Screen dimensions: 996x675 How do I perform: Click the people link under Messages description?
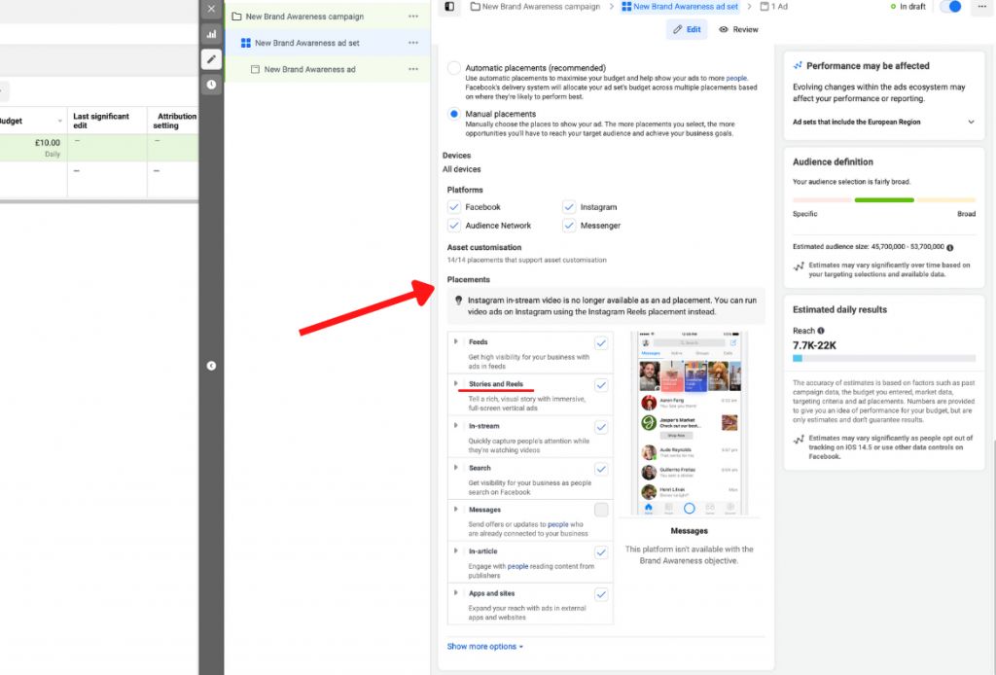tap(557, 524)
